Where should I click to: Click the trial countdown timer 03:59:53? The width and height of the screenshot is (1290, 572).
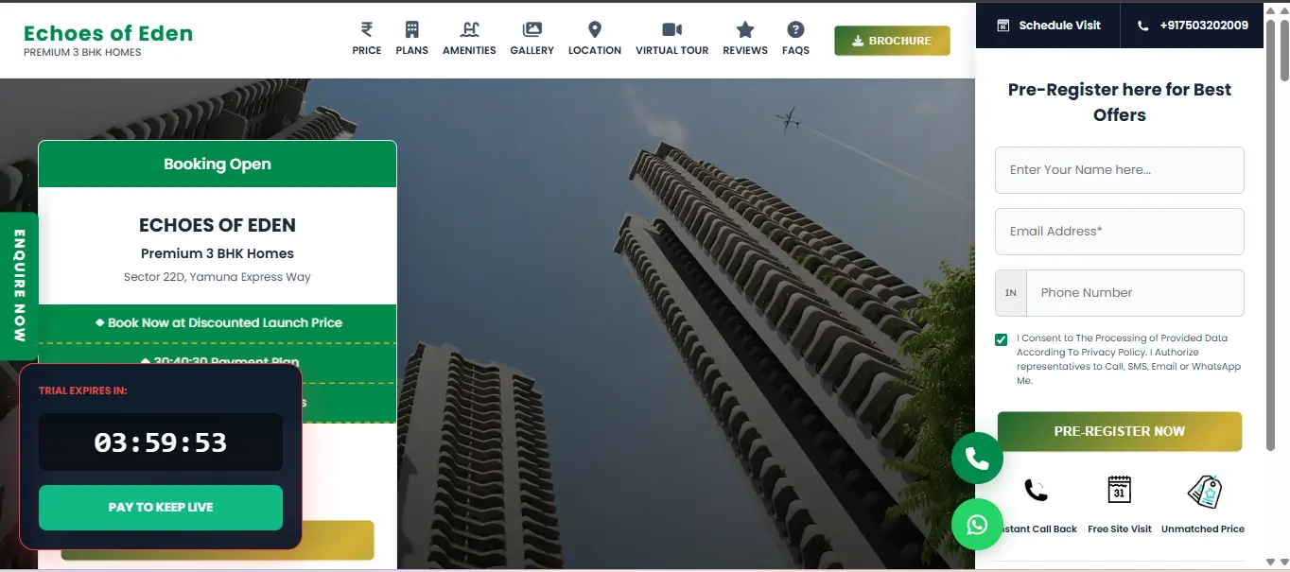point(161,442)
